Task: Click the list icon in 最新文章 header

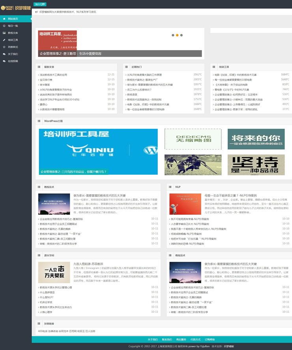Action: pos(39,67)
